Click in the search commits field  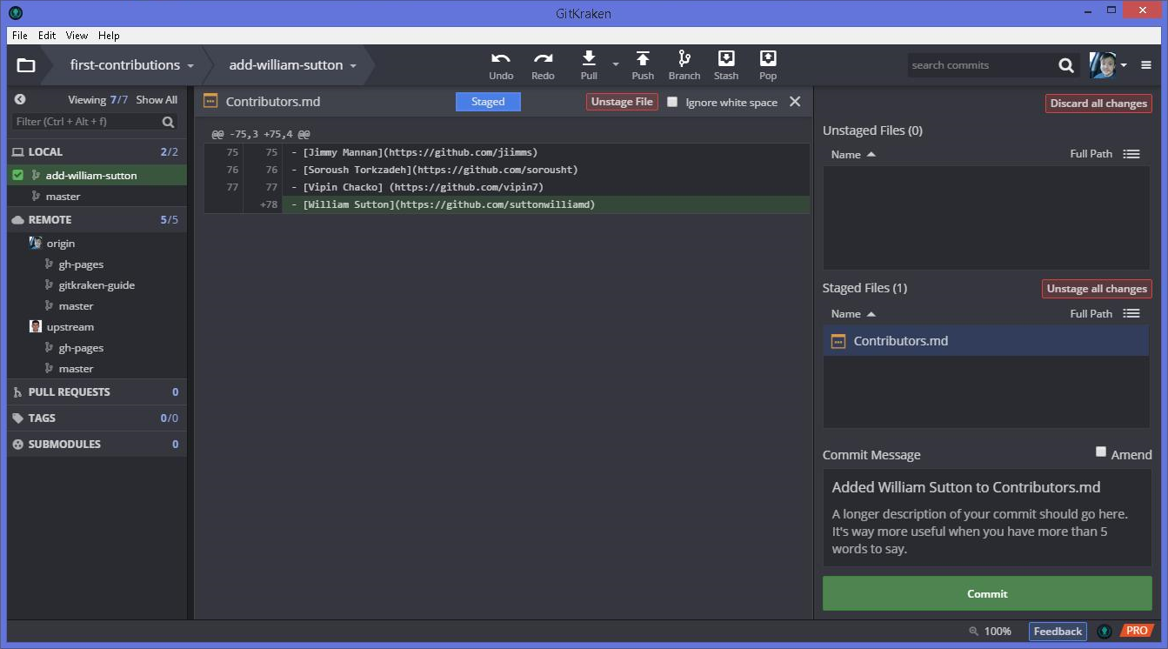point(981,65)
